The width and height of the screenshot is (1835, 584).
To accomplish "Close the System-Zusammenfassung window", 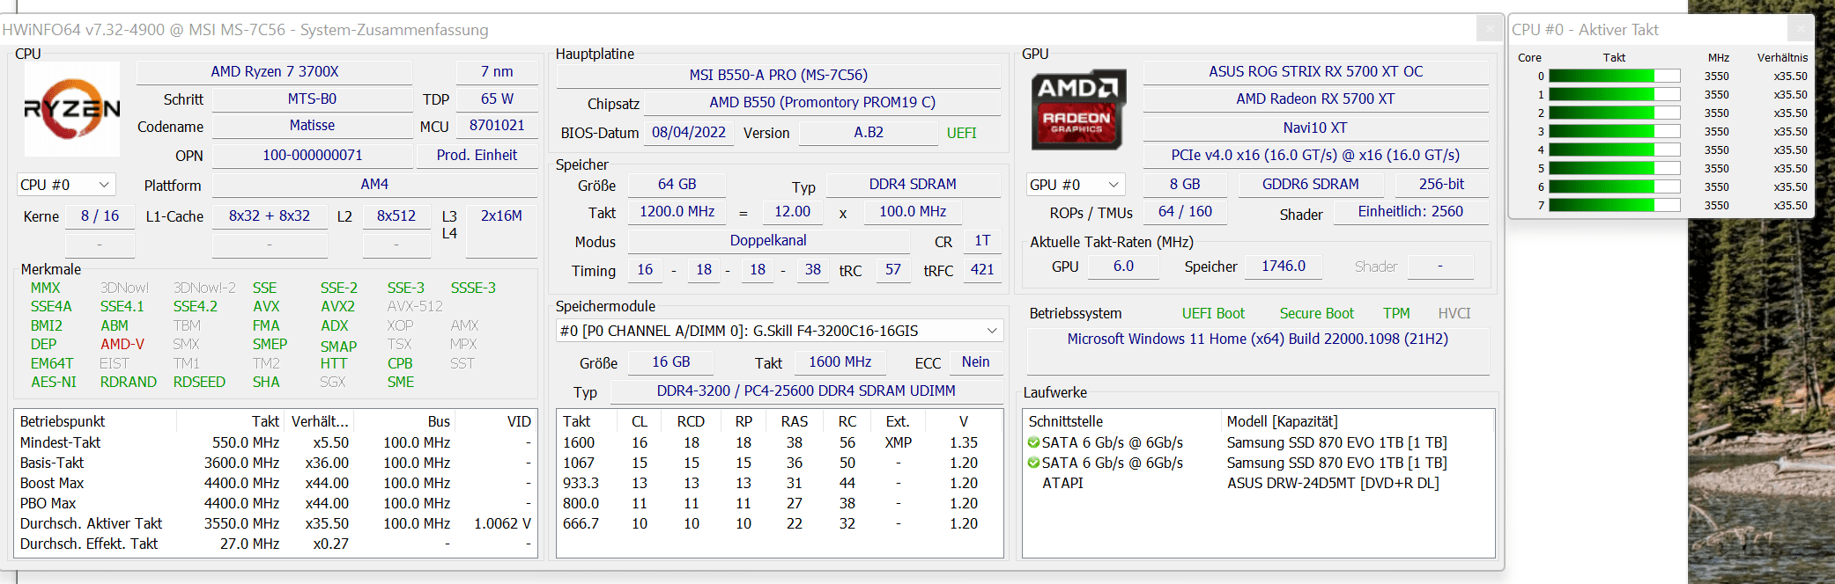I will (x=1489, y=29).
